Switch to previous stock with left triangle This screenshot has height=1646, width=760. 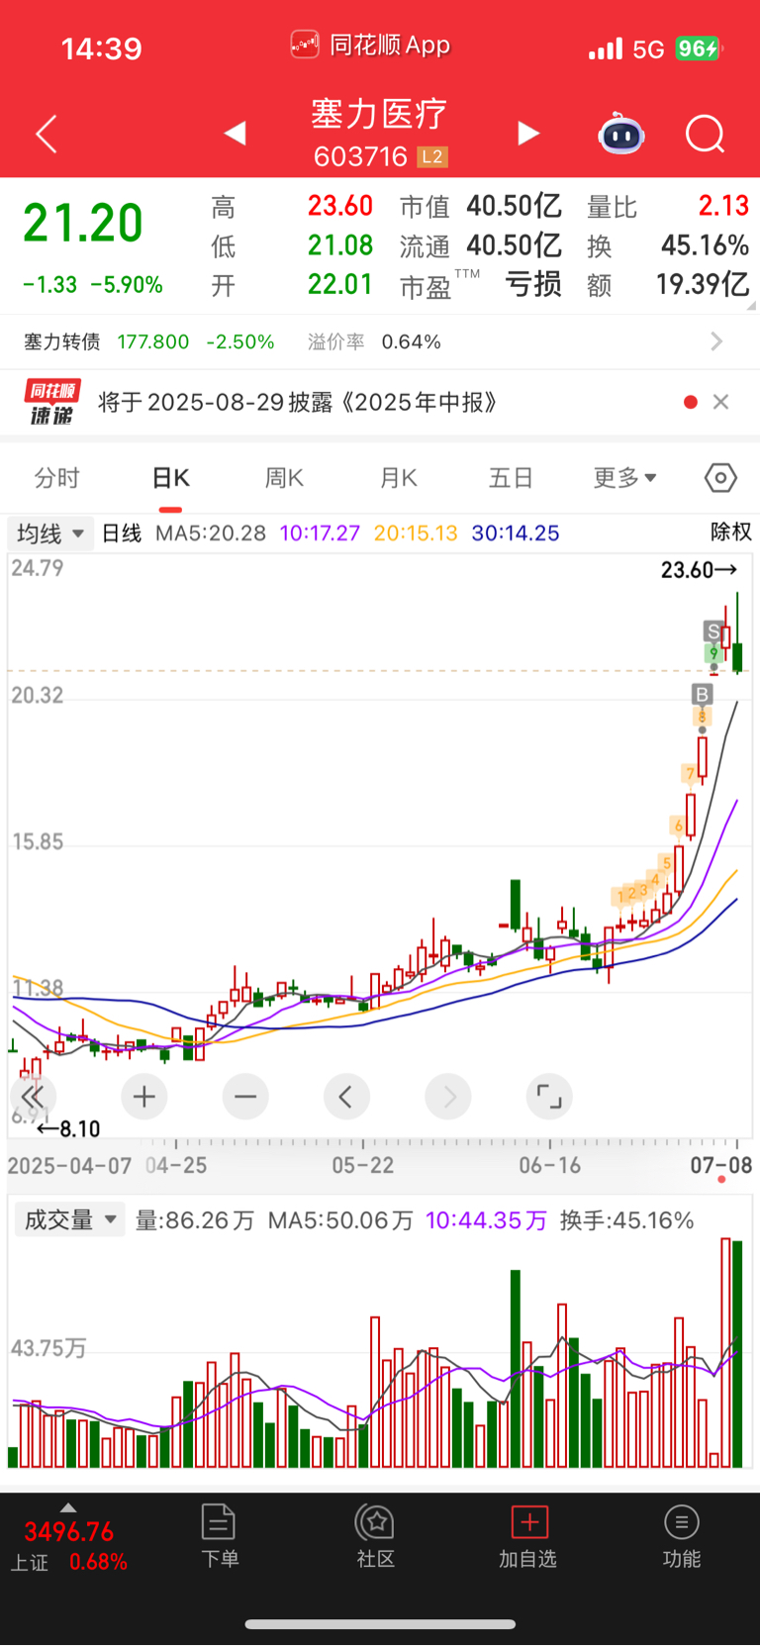tap(235, 133)
